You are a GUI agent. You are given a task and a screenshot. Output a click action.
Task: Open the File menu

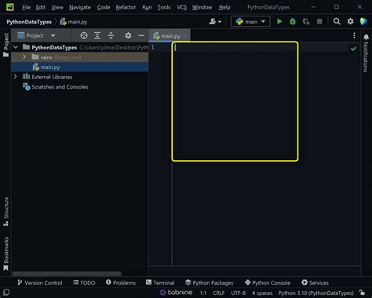click(26, 7)
